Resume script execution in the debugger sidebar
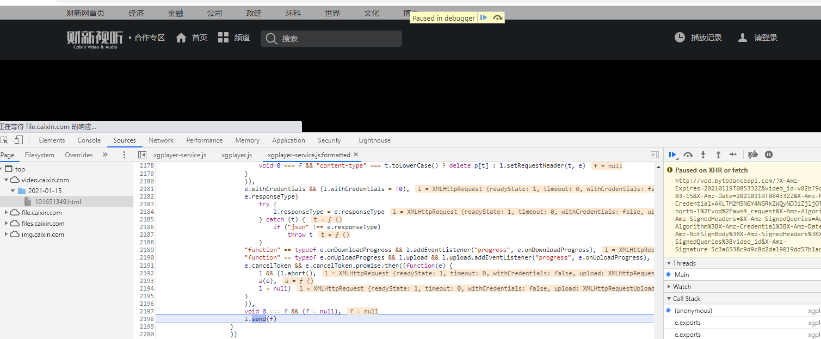This screenshot has width=821, height=339. 672,155
